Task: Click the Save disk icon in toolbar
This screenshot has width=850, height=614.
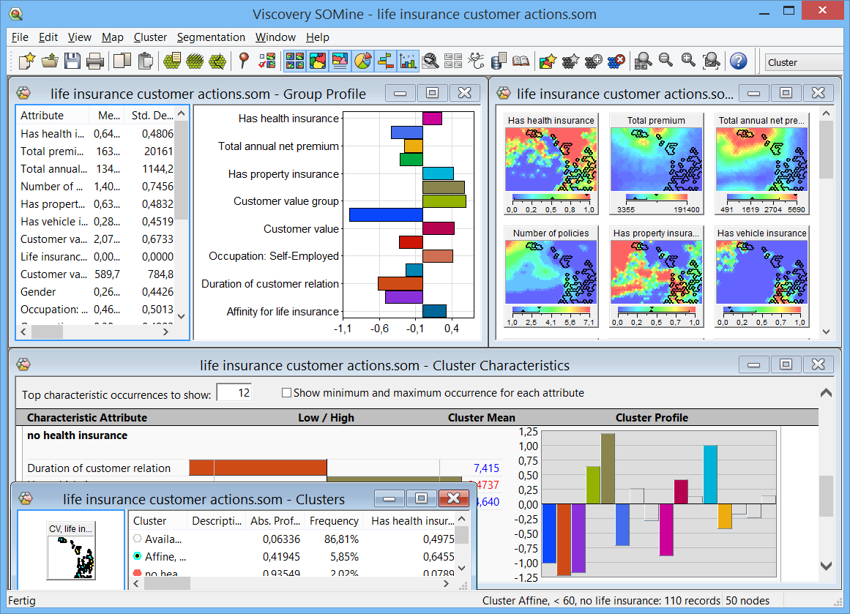Action: (x=72, y=61)
